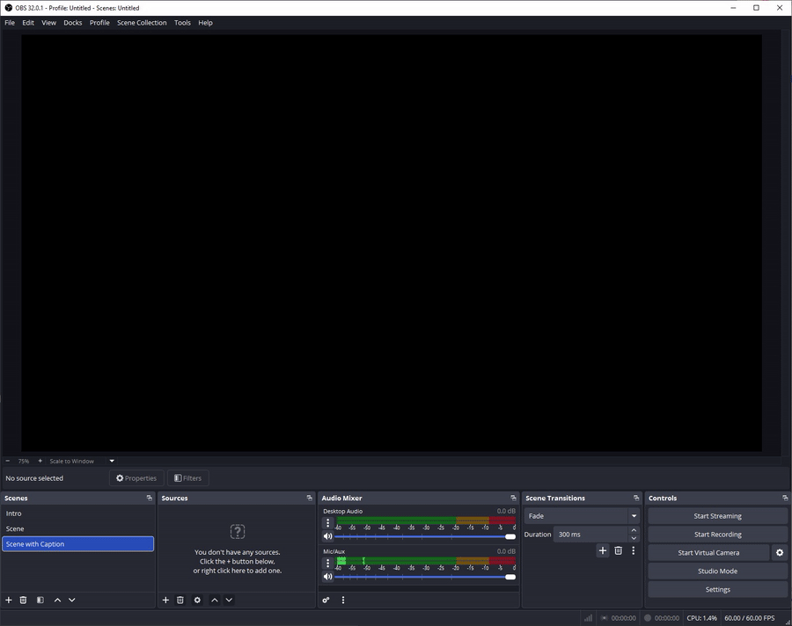This screenshot has height=626, width=792.
Task: Open Mic/Aux three-dot options
Action: click(x=328, y=563)
